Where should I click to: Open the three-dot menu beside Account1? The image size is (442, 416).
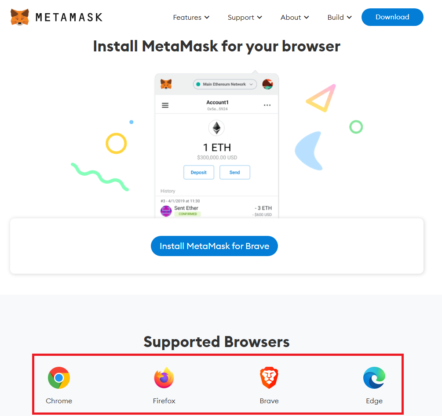[267, 105]
